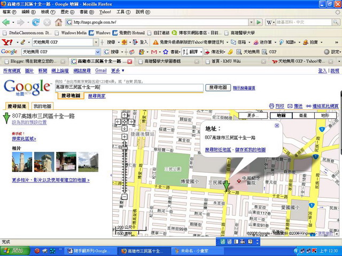342x256 pixels.
Task: Switch to the Blogger browser tab
Action: coord(34,62)
